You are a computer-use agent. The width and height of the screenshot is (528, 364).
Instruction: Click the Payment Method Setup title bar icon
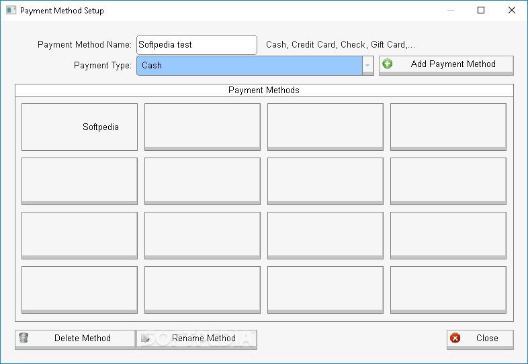click(x=11, y=10)
